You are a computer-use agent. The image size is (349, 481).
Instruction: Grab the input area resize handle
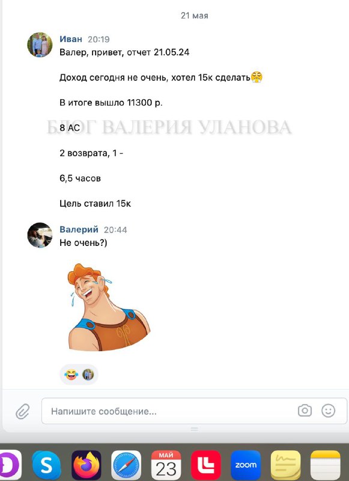tap(194, 429)
